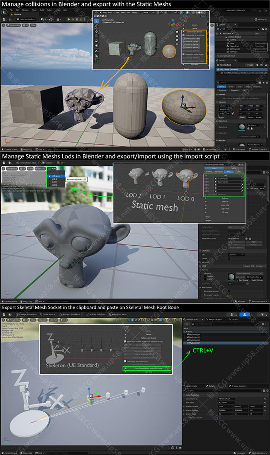Click the Location X field
270x455 pixels.
[242, 106]
